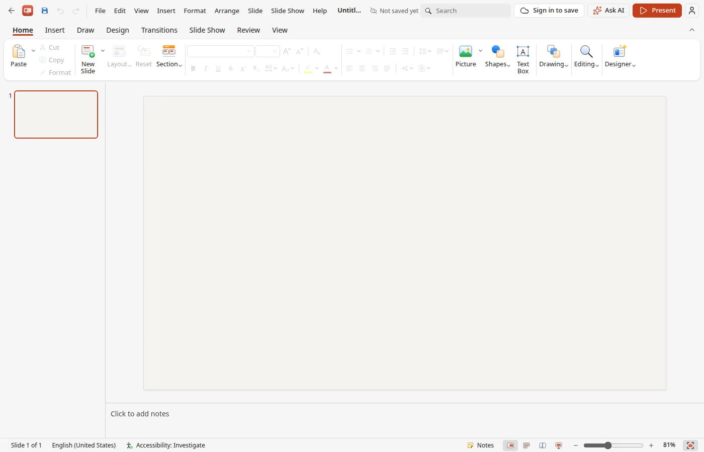This screenshot has height=452, width=704.
Task: Collapse the ribbon with the chevron
Action: coord(692,30)
